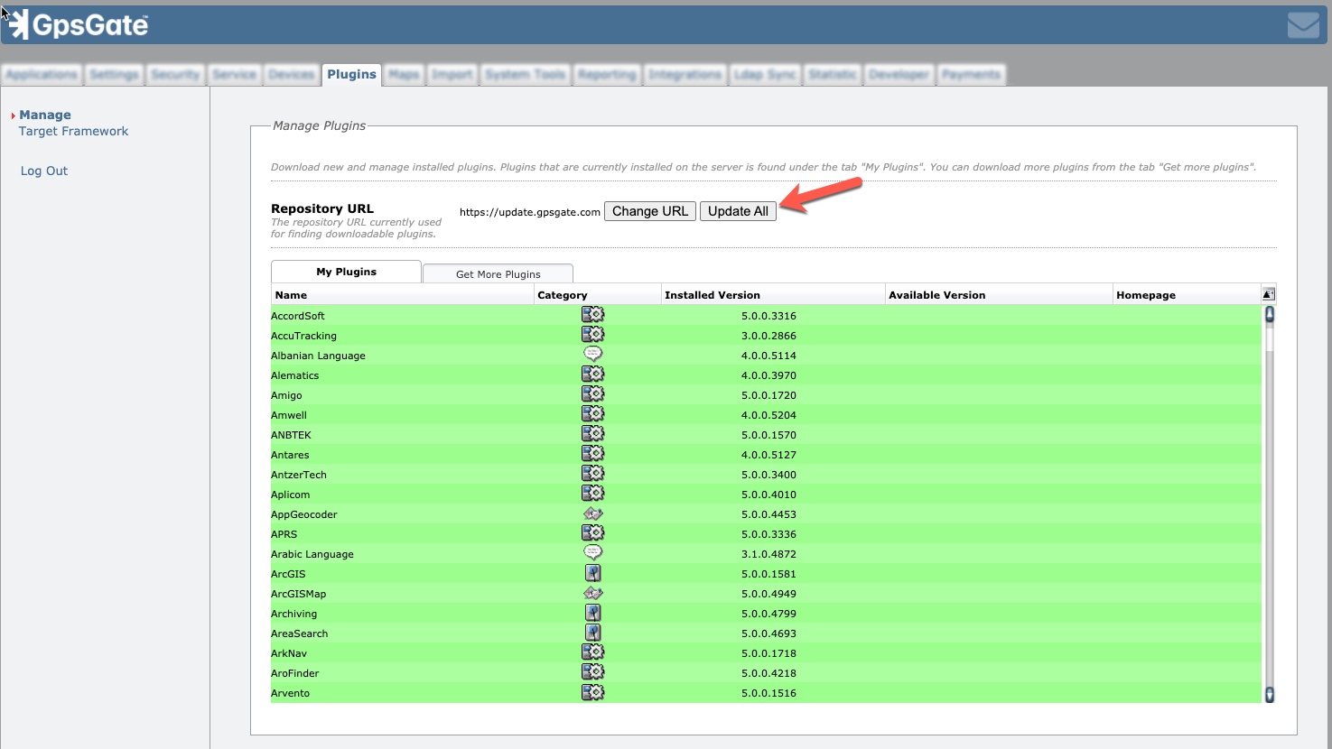
Task: Click version 5.0.0.1516 in Arvento row
Action: 768,693
